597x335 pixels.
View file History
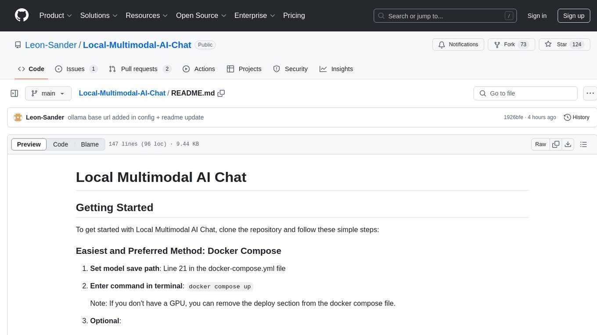576,117
